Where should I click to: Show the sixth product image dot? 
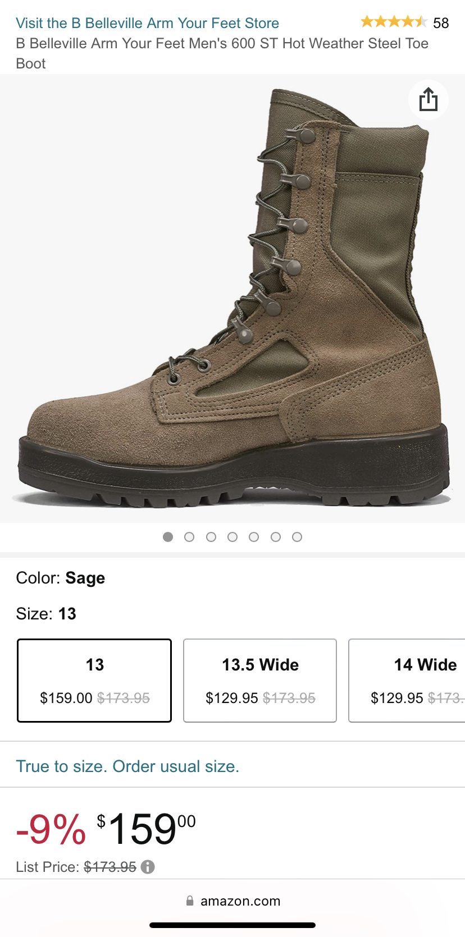tap(276, 537)
